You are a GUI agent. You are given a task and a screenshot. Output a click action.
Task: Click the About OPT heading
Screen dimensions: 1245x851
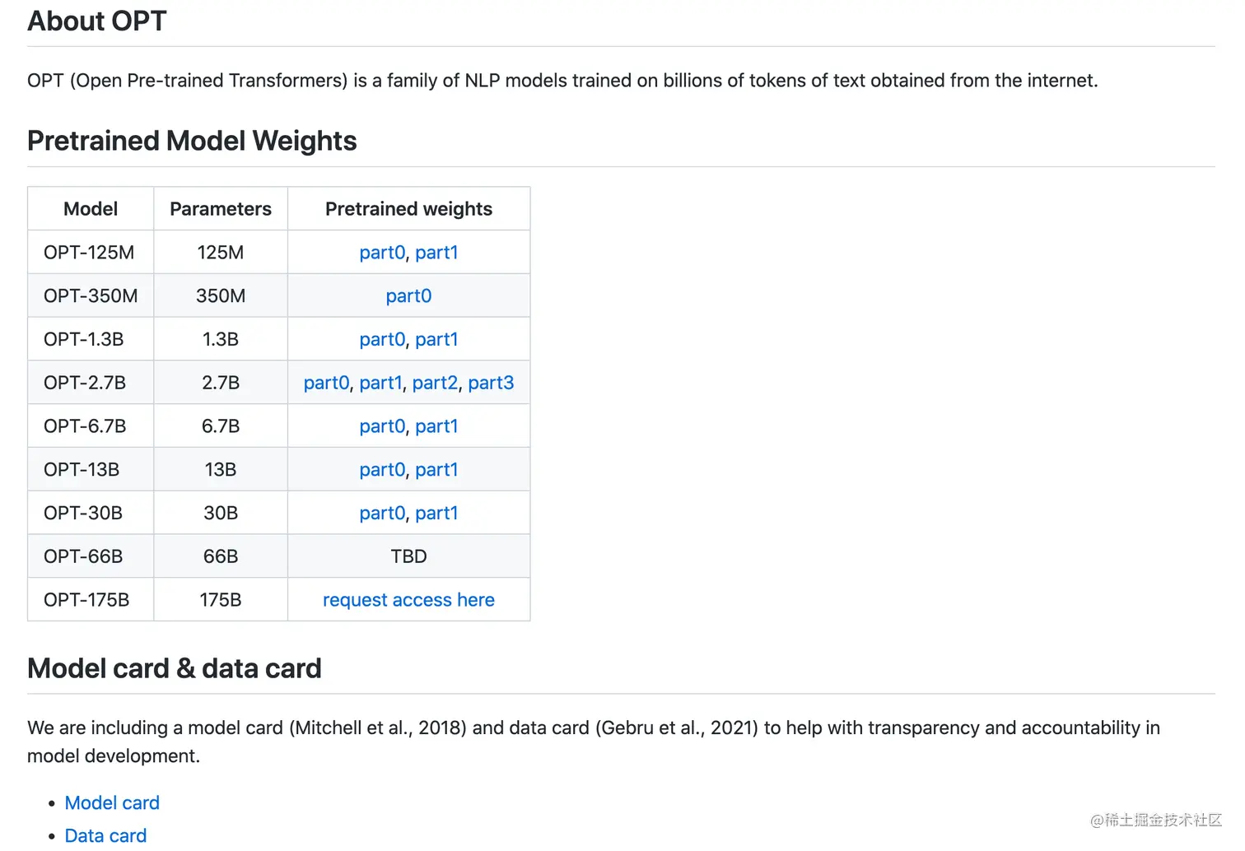click(x=97, y=21)
